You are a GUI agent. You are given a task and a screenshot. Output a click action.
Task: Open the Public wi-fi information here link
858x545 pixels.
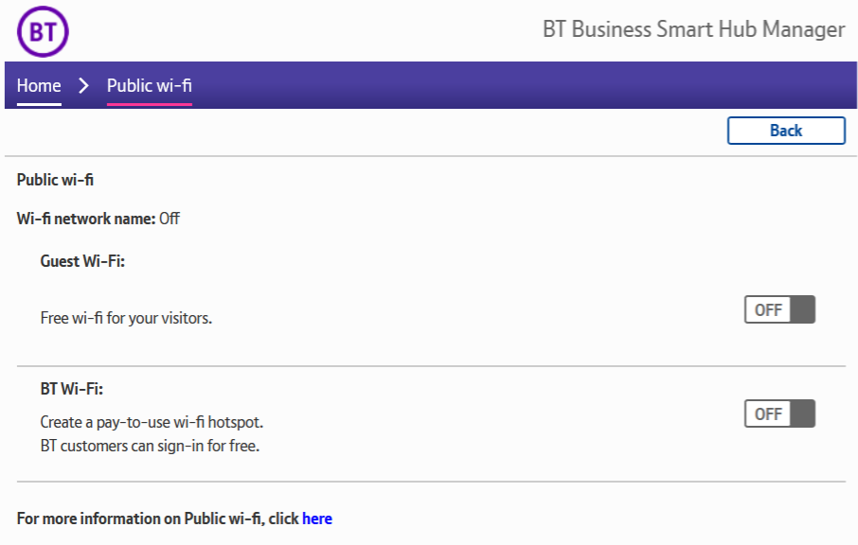pyautogui.click(x=317, y=519)
